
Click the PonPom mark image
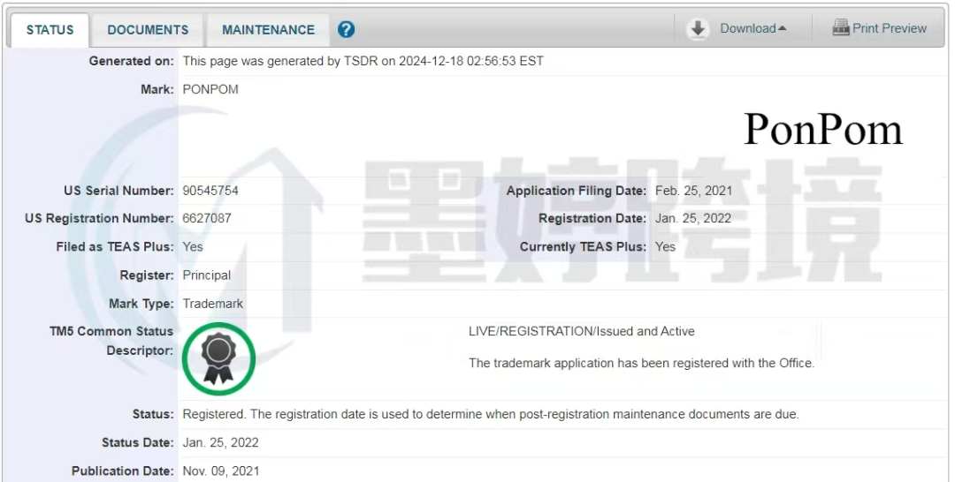point(823,130)
